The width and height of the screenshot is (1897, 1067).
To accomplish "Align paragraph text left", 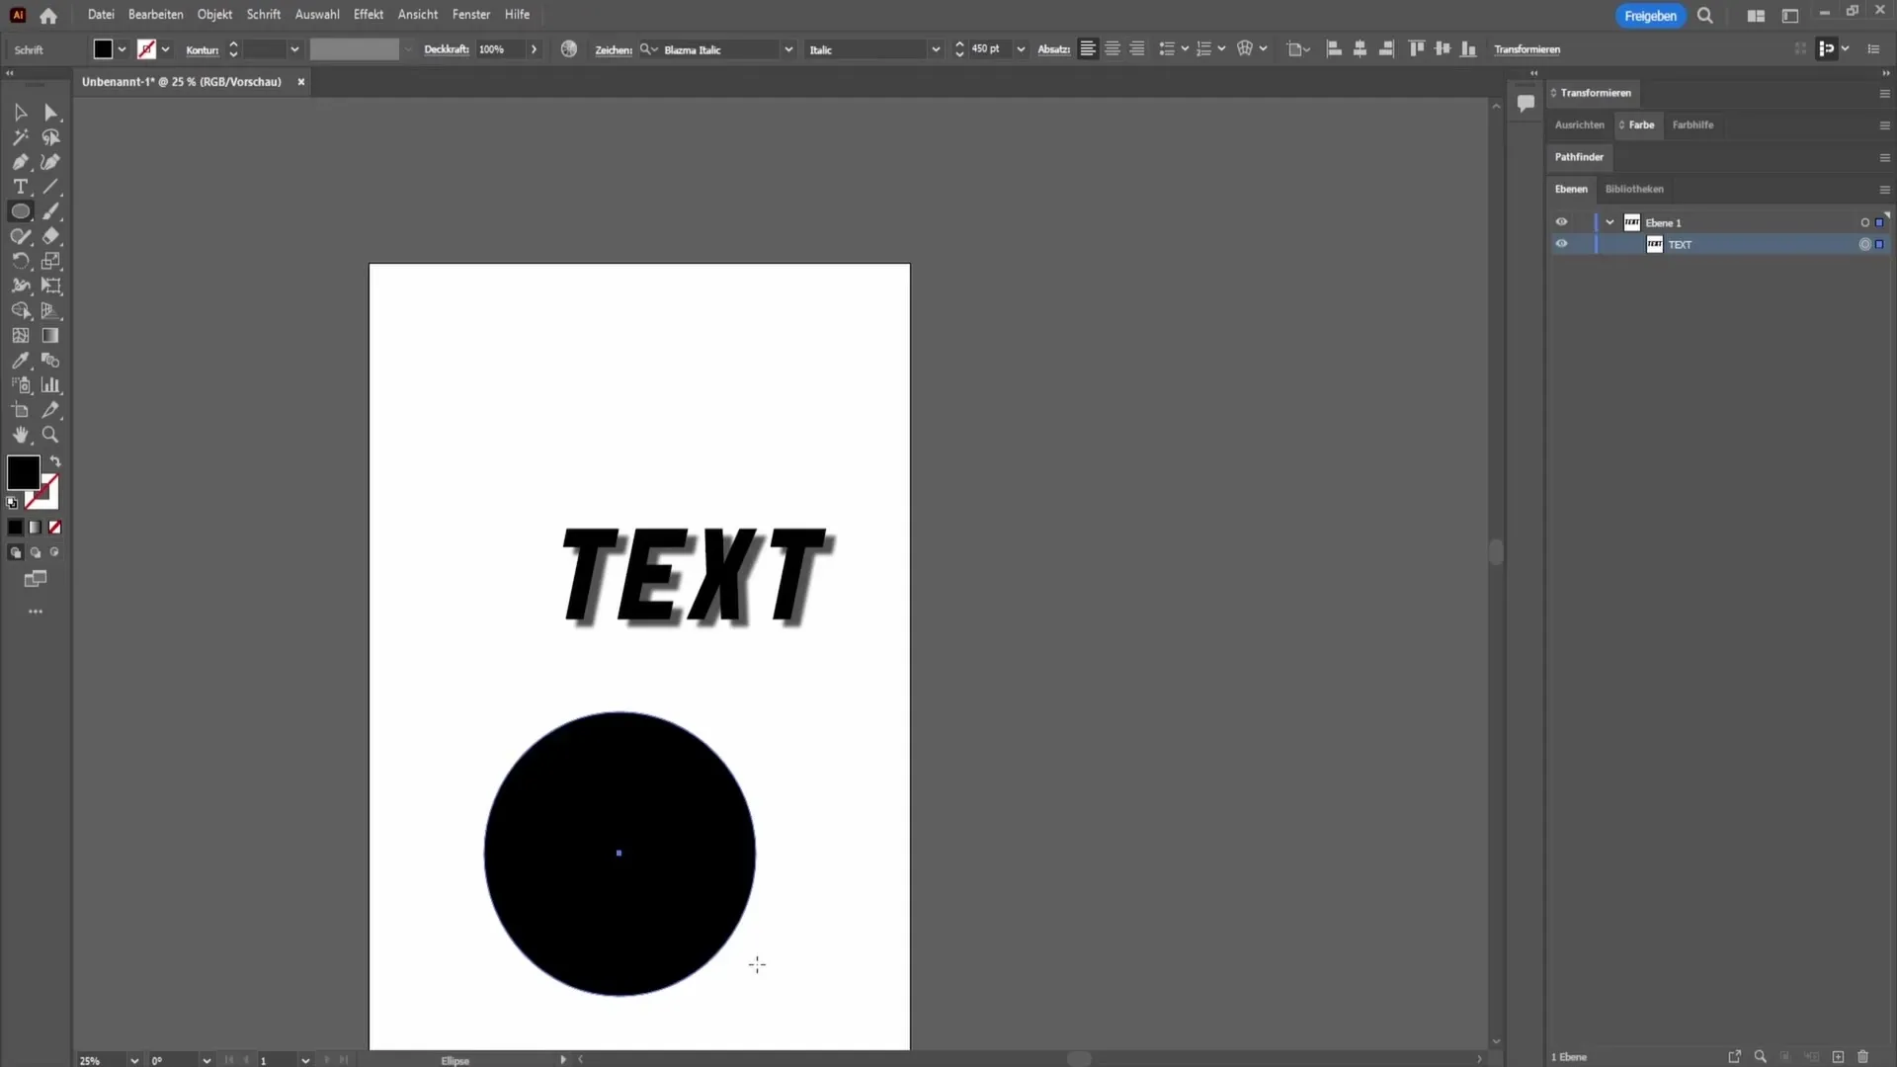I will point(1088,48).
